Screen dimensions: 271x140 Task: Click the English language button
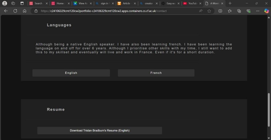71,73
